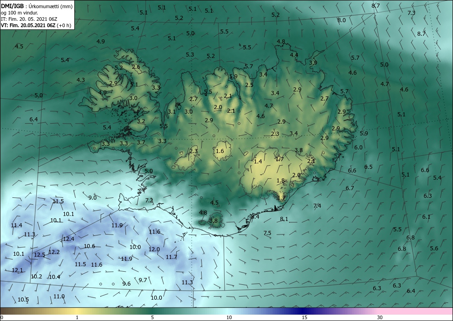This screenshot has width=453, height=321.
Task: Pick the 12.2 value on the map
Action: coord(54,252)
